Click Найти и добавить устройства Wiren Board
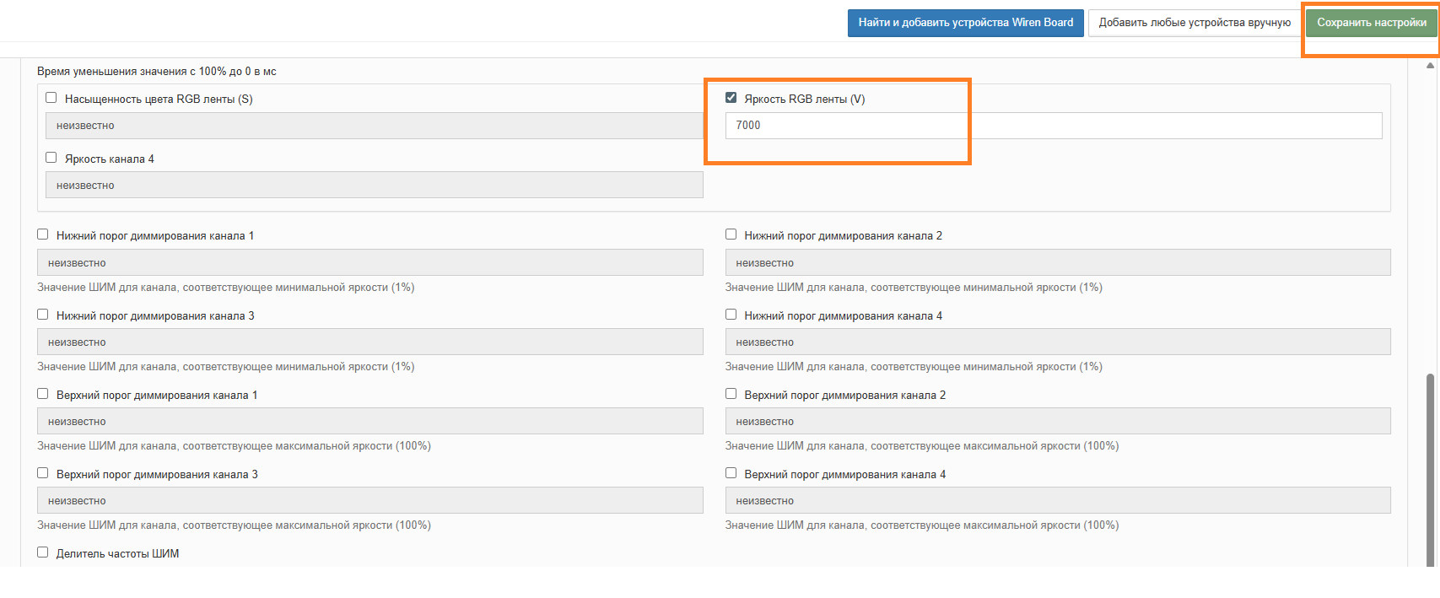The width and height of the screenshot is (1440, 598). 966,23
